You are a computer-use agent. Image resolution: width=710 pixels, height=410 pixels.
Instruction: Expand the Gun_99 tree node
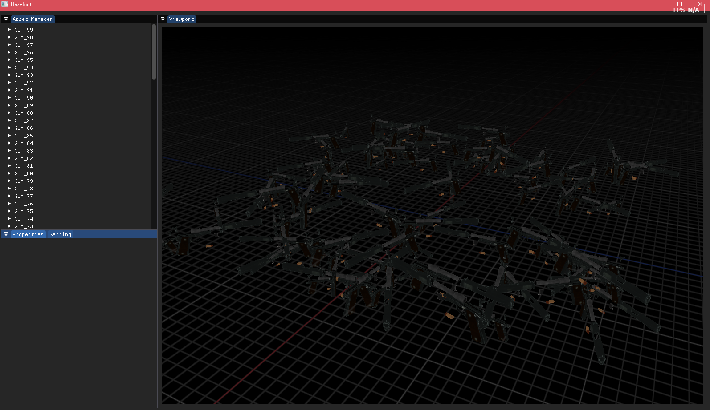[9, 30]
